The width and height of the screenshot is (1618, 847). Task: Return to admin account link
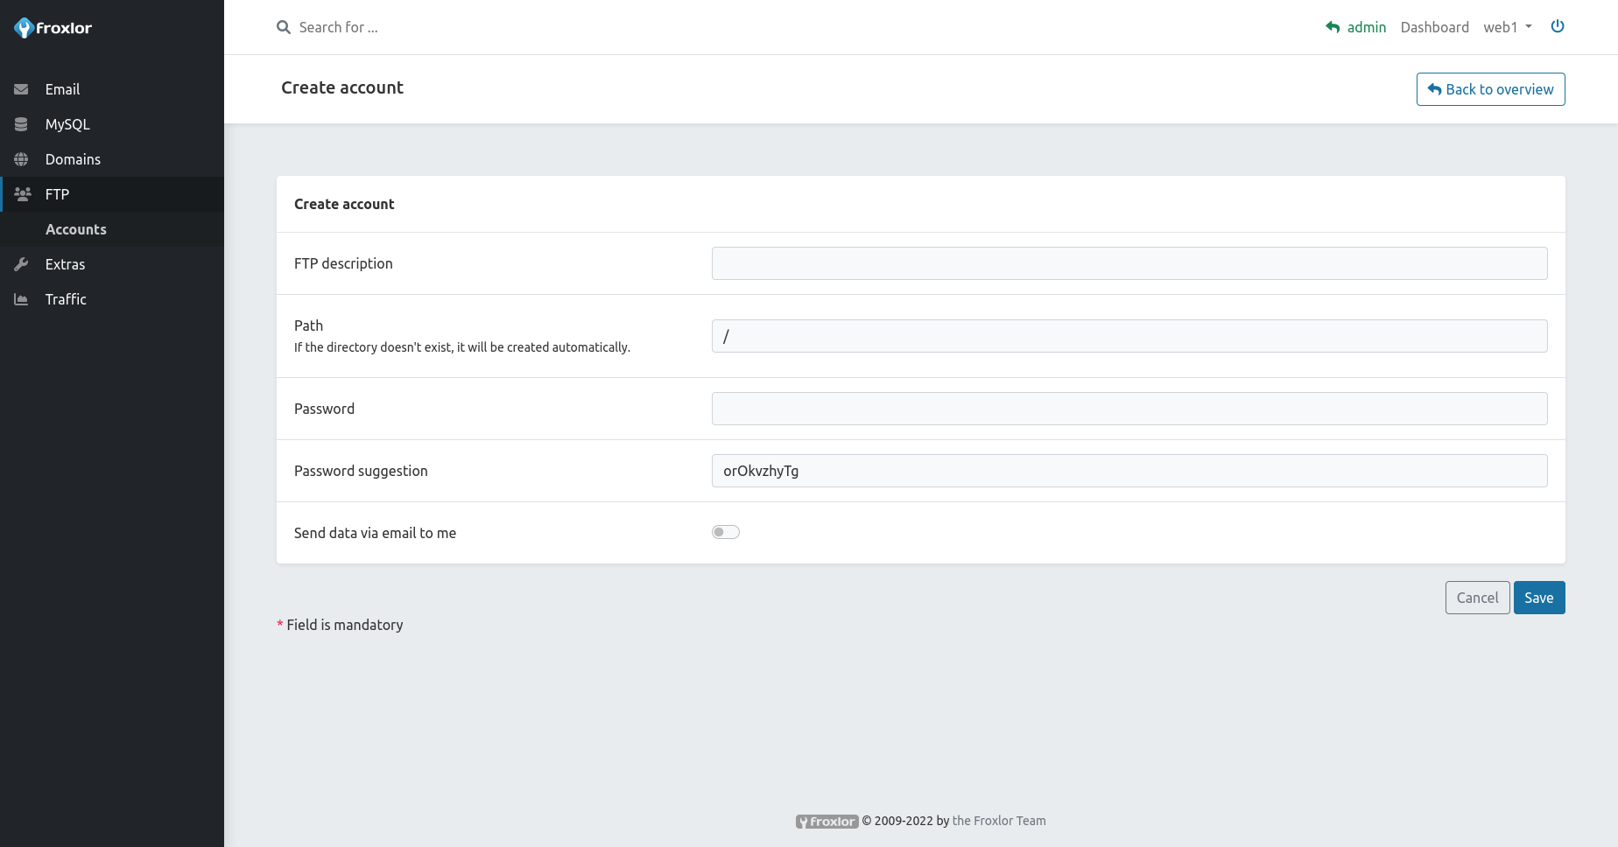(1356, 27)
